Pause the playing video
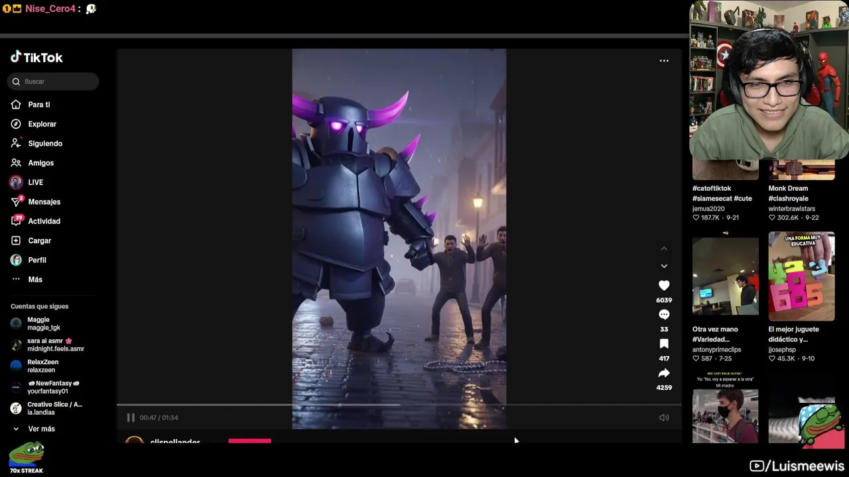849x477 pixels. pos(131,417)
